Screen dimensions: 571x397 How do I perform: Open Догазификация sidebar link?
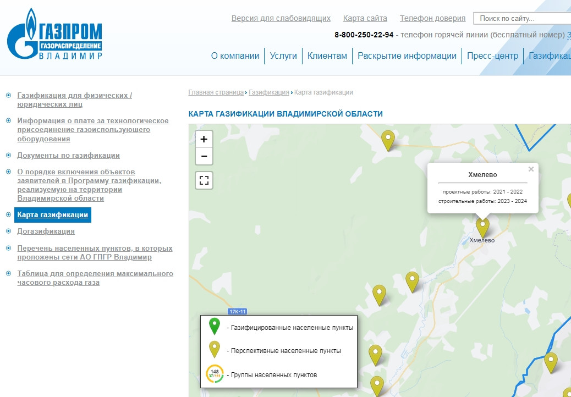[46, 231]
